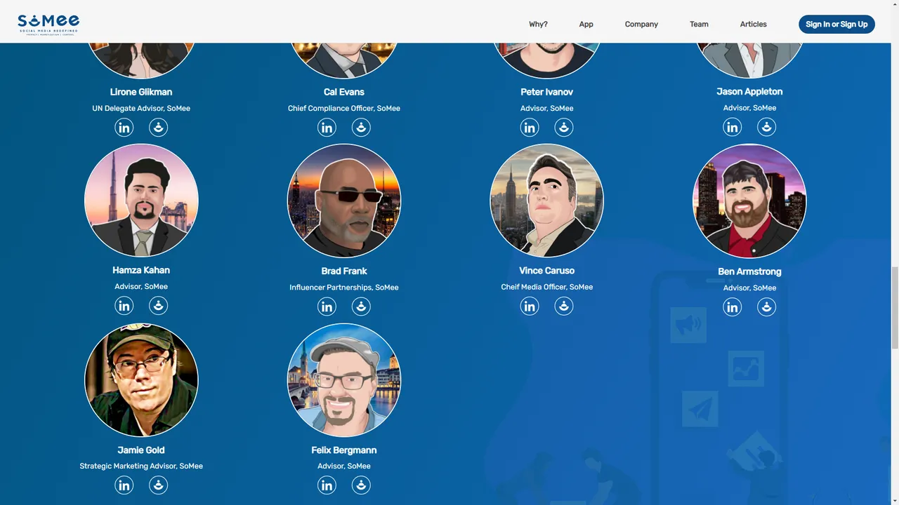Click the name Lirone Glikman
This screenshot has height=505, width=899.
click(x=141, y=92)
